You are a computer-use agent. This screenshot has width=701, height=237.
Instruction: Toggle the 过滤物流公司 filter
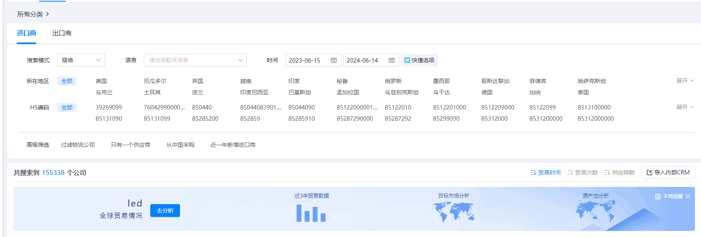coord(78,145)
